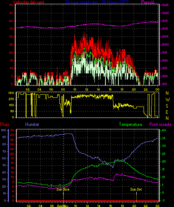Click the 'Sun Set' marker label
This screenshot has height=207, width=174.
136,189
